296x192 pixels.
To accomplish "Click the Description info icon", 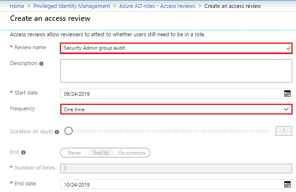I will (41, 64).
